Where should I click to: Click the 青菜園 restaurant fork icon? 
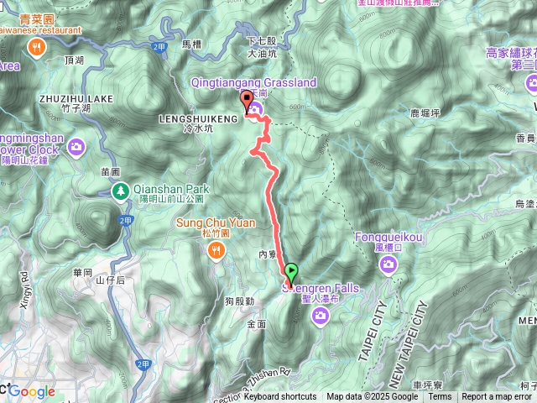[x=37, y=49]
